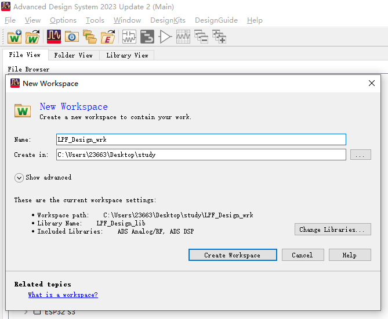The image size is (388, 319).
Task: Click the large W folder icon in dialog
Action: [x=23, y=110]
